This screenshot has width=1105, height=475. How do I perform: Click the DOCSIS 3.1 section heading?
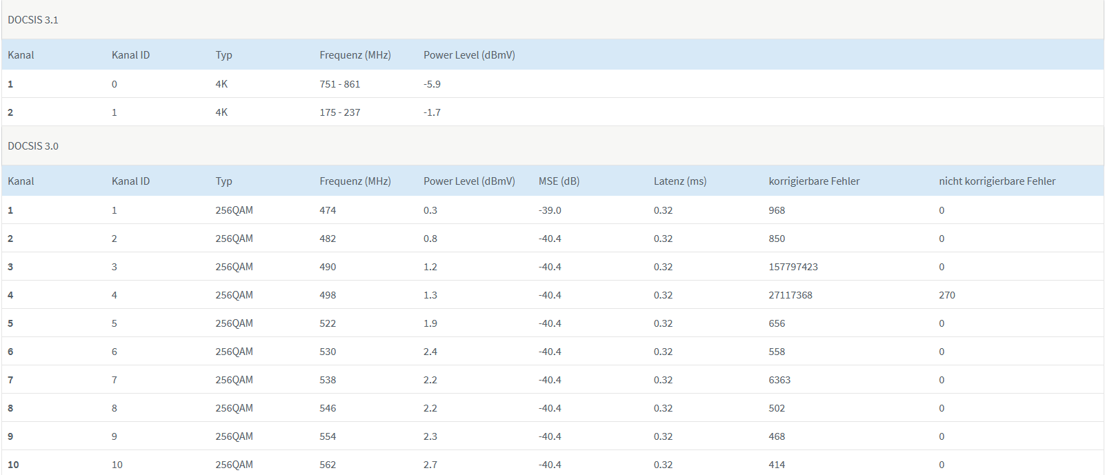click(33, 20)
